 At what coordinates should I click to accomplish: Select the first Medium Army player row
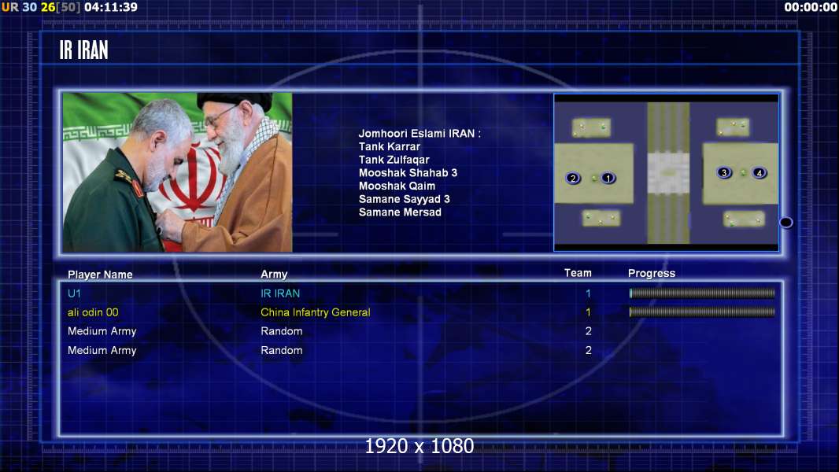[420, 331]
